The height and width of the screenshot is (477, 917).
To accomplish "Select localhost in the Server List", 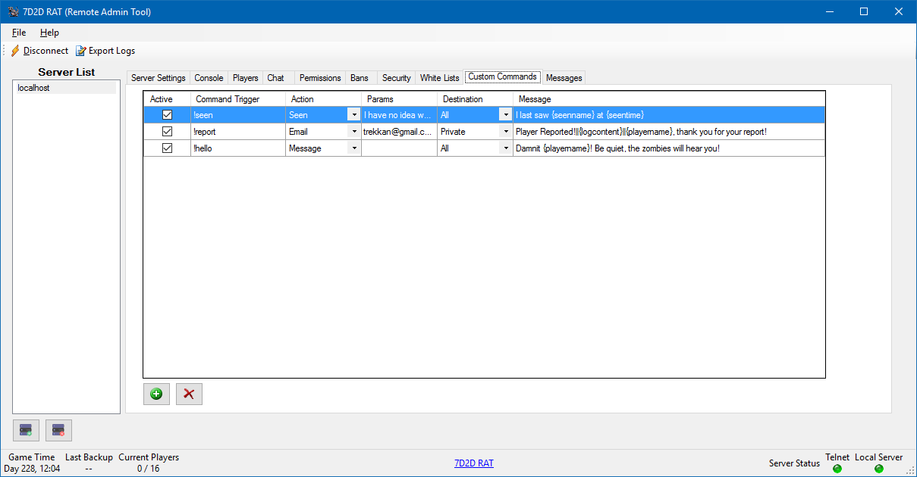I will 34,88.
